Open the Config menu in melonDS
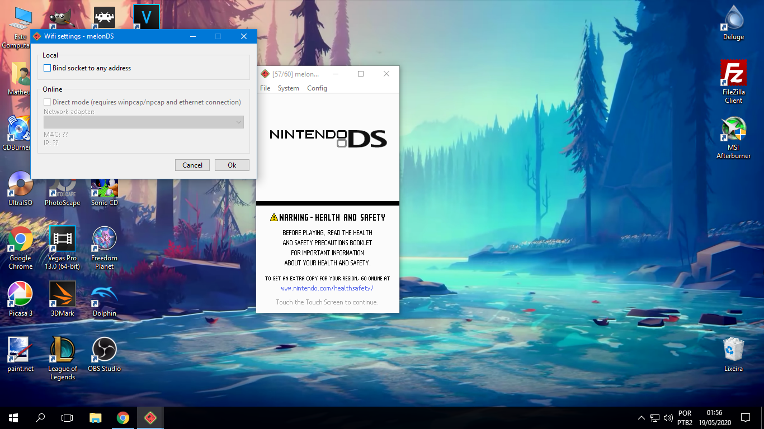This screenshot has height=429, width=764. click(317, 88)
